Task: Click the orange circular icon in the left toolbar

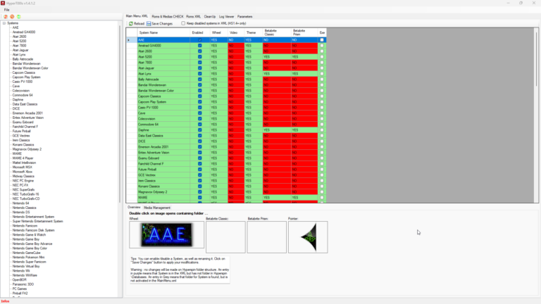Action: point(12,17)
